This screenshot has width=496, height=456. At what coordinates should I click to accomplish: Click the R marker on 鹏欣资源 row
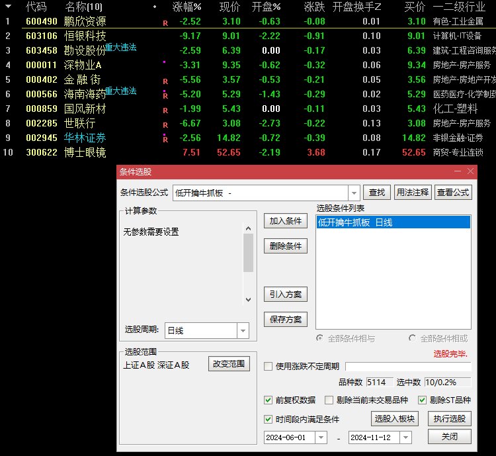165,23
